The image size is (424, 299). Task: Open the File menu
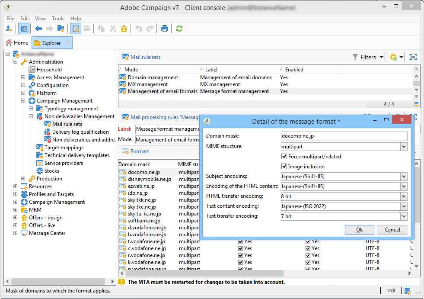point(10,19)
